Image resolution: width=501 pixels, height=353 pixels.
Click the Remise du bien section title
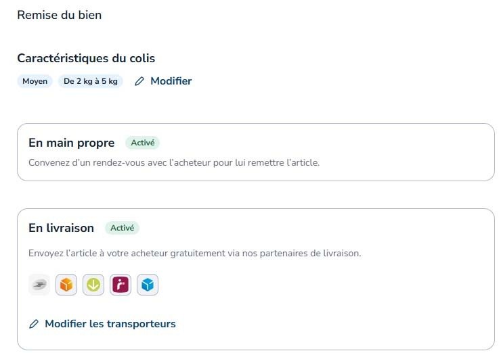click(x=60, y=15)
